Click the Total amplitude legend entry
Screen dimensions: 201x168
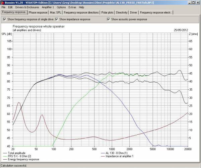click(14, 153)
